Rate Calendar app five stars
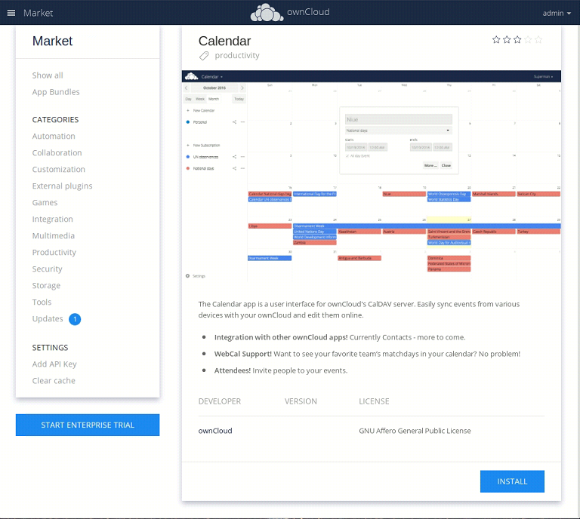Screen dimensions: 580x519 538,39
